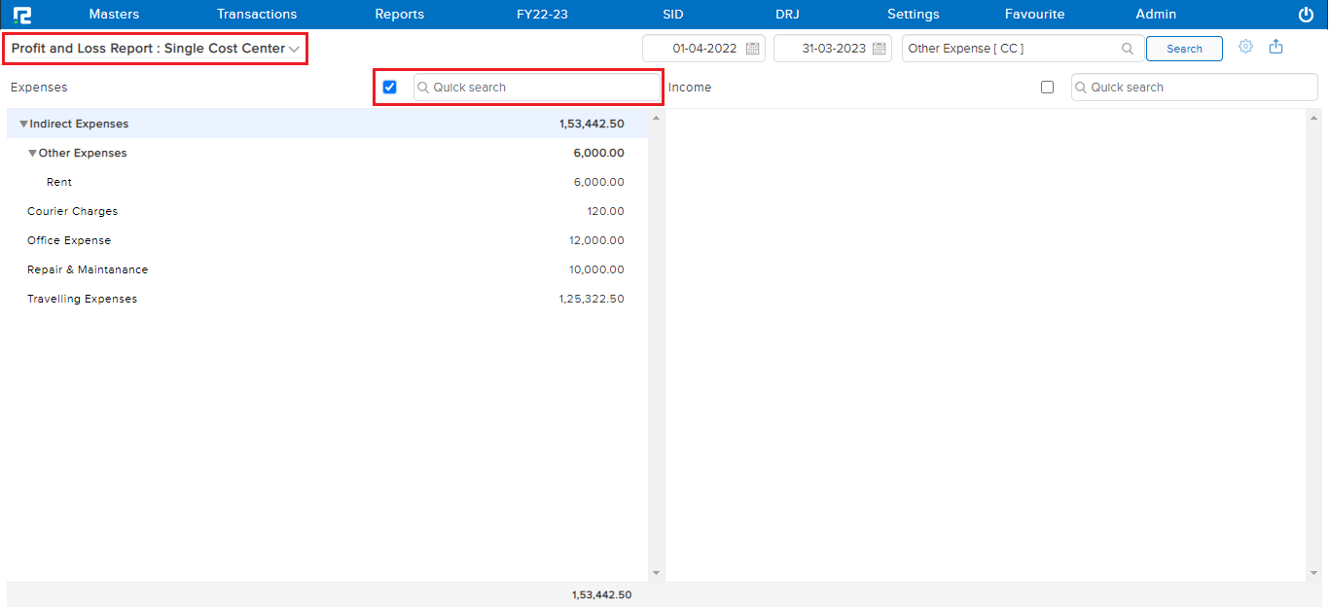Open the end date calendar icon
Image resolution: width=1329 pixels, height=608 pixels.
(x=879, y=49)
